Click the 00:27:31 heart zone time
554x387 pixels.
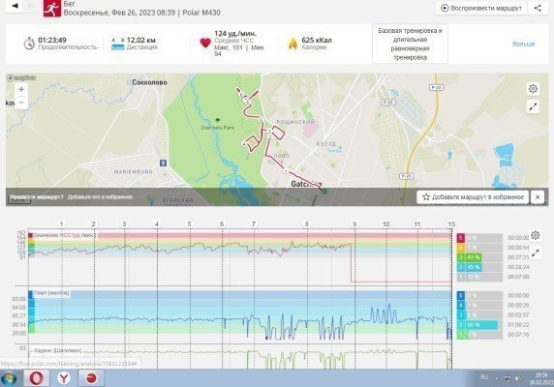pyautogui.click(x=518, y=257)
